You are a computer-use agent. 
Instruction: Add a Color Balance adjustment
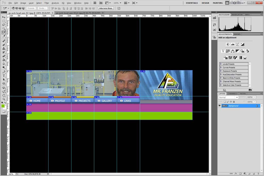(233, 51)
